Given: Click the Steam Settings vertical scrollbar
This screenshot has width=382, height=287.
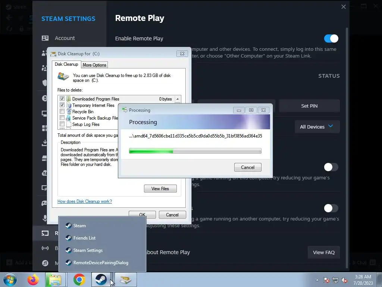Looking at the screenshot, I should point(347,147).
